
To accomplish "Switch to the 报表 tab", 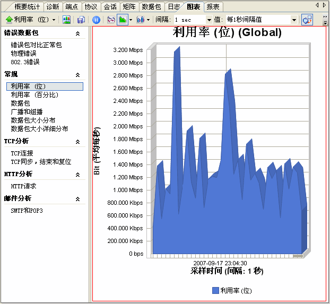I will (x=213, y=7).
